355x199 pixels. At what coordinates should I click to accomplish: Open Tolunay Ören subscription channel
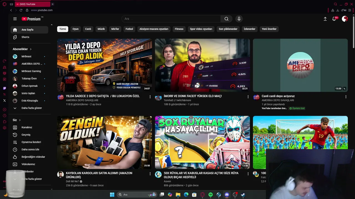(29, 78)
